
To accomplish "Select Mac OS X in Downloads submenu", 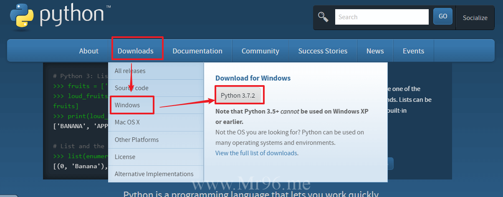I will click(156, 122).
